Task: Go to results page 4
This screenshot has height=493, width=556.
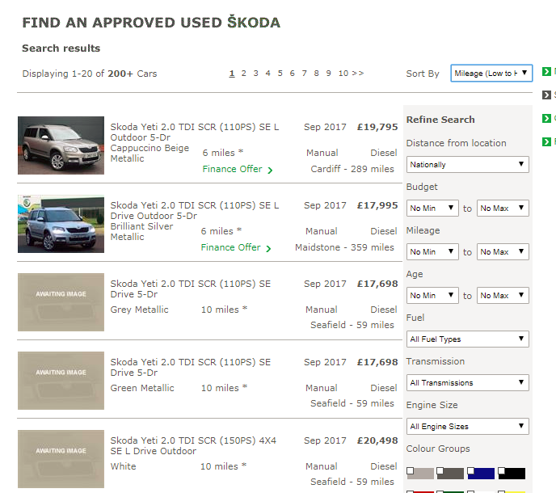Action: point(267,73)
